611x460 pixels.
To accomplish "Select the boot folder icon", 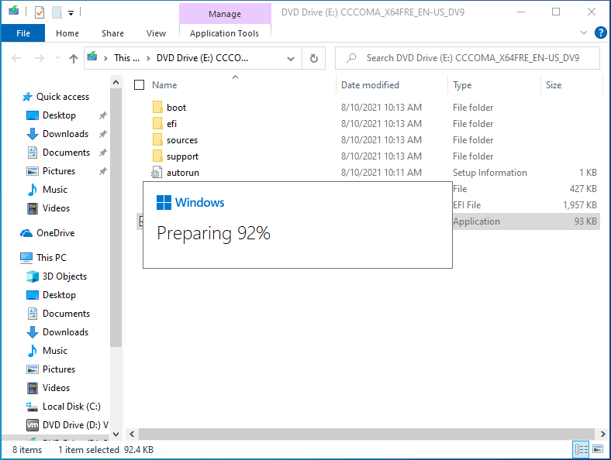I will 157,107.
